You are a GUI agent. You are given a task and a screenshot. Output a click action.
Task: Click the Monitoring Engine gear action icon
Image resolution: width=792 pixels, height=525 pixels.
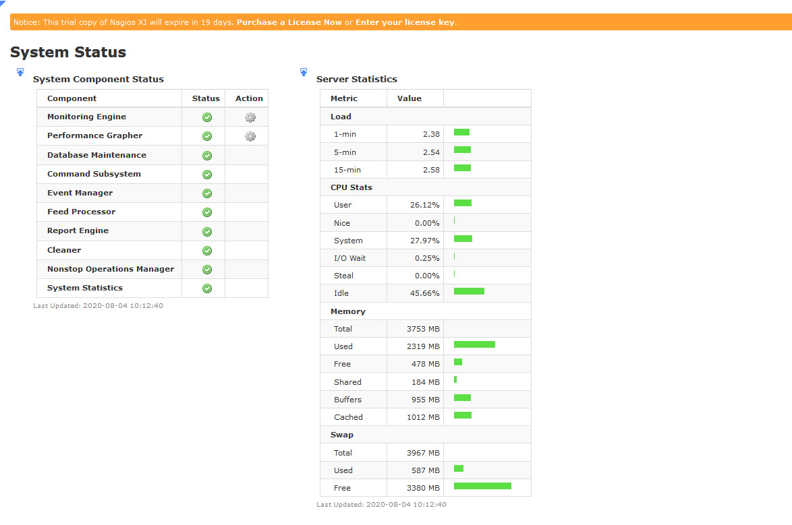[x=250, y=117]
